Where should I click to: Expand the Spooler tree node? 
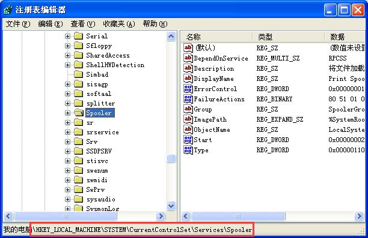(x=67, y=113)
